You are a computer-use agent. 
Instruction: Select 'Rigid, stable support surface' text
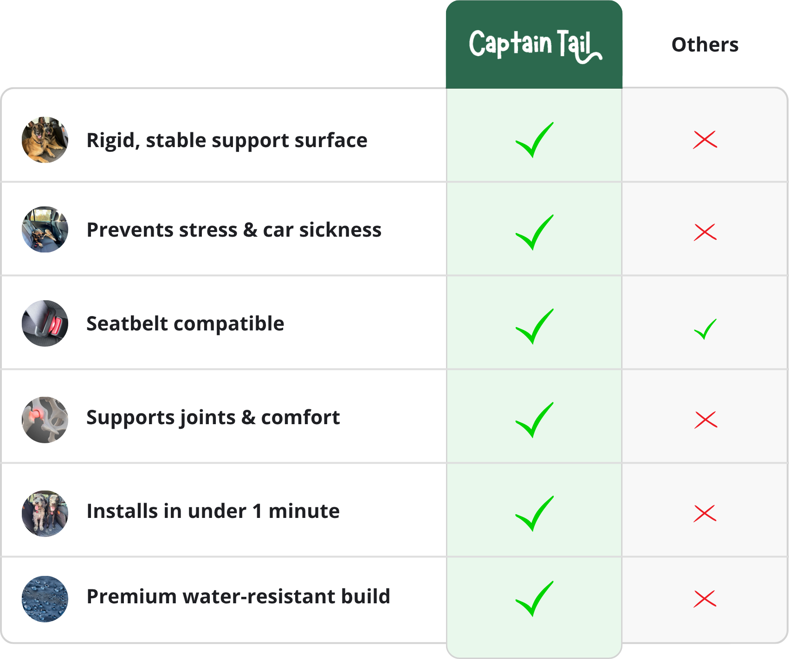(x=227, y=141)
